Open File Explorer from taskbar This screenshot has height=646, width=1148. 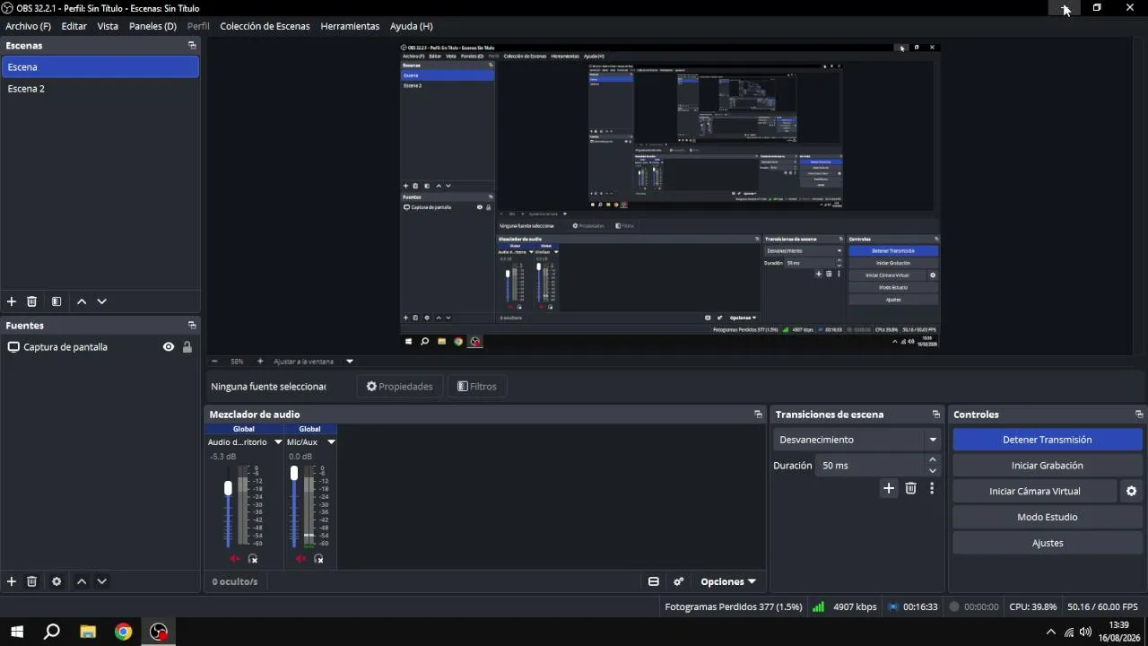[88, 632]
